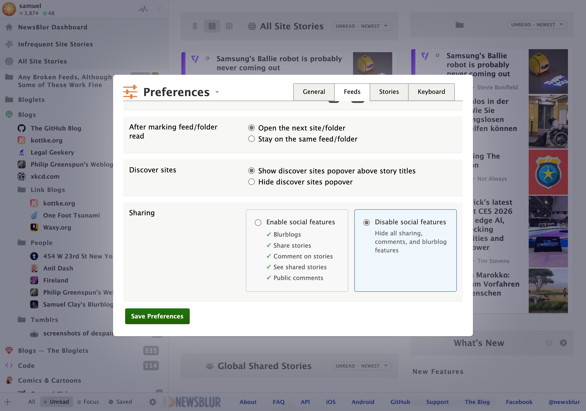Select Stay on the same feed/folder
586x411 pixels.
coord(251,139)
